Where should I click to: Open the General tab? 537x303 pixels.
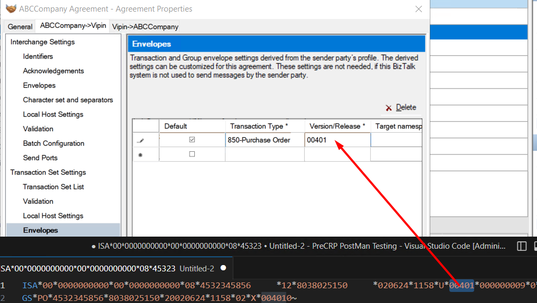(x=20, y=27)
